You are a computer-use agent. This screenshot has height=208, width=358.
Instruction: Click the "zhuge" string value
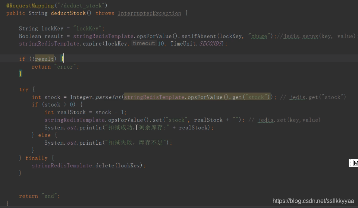(259, 36)
